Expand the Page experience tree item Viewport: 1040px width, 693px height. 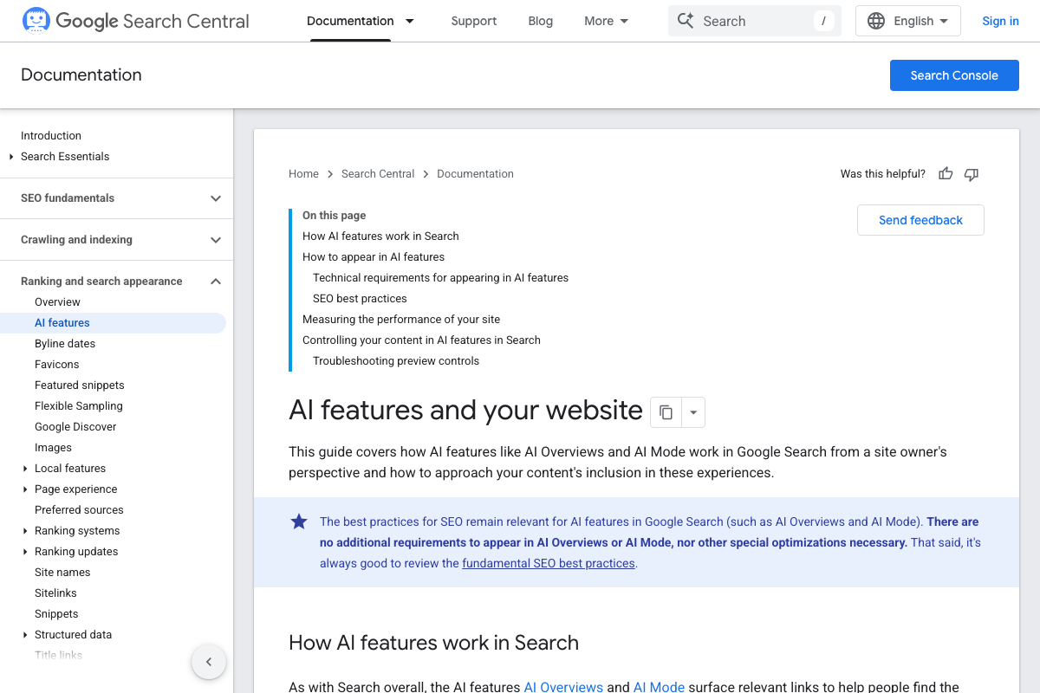tap(25, 489)
